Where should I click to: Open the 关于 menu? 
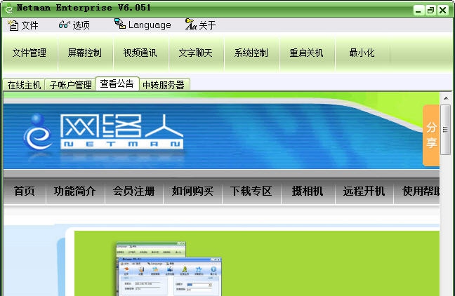[201, 25]
